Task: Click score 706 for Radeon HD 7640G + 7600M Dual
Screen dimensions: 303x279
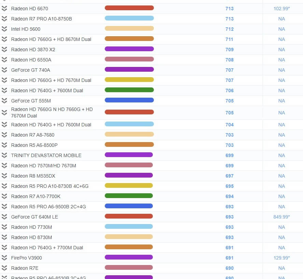Action: point(229,90)
